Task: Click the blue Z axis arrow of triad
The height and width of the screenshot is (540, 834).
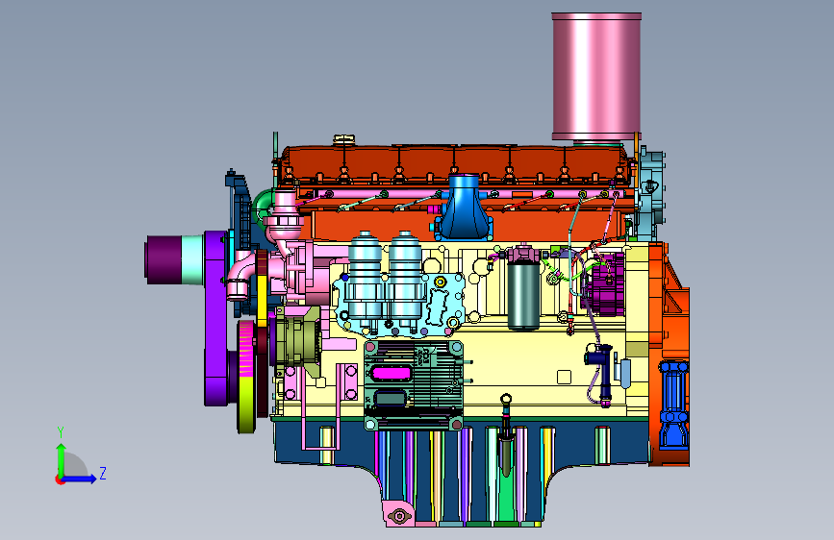Action: (80, 479)
